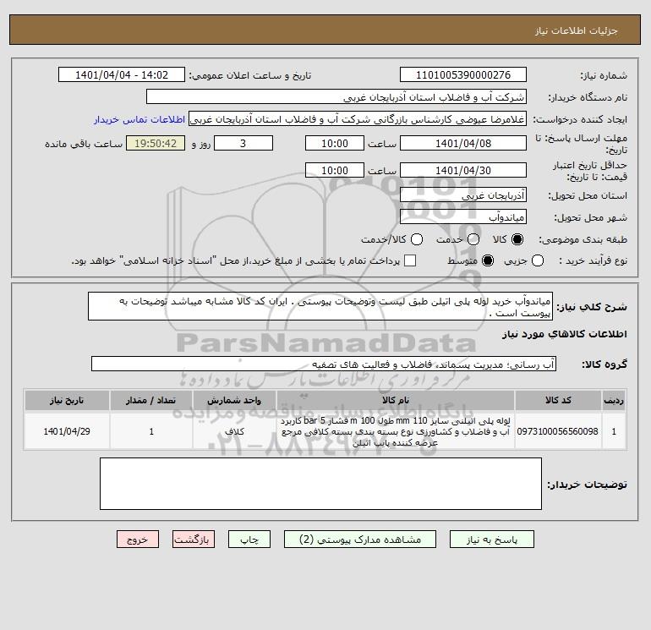Image resolution: width=651 pixels, height=630 pixels.
Task: Click the days remaining field showing 3
Action: (x=243, y=143)
